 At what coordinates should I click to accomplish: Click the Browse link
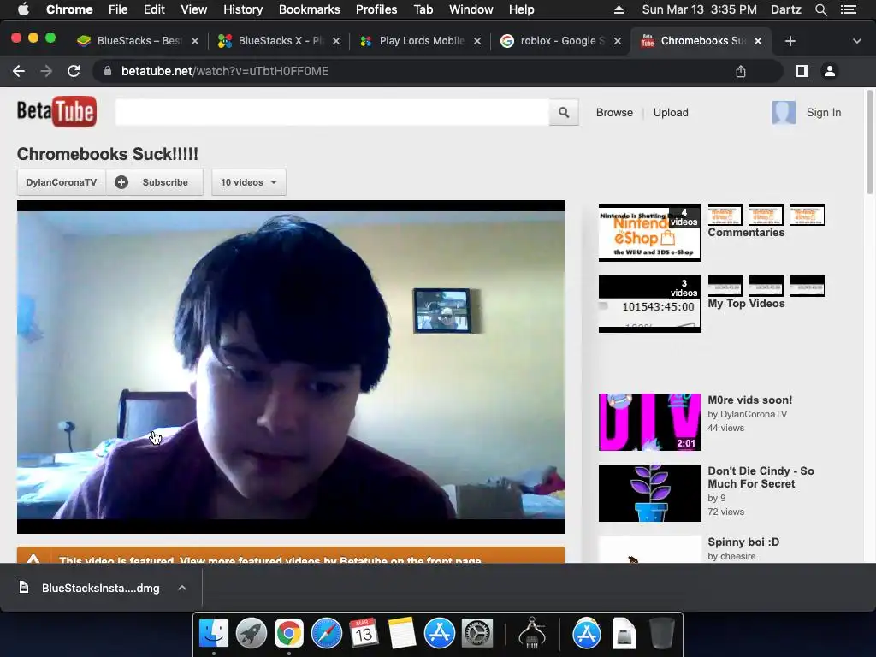point(614,112)
